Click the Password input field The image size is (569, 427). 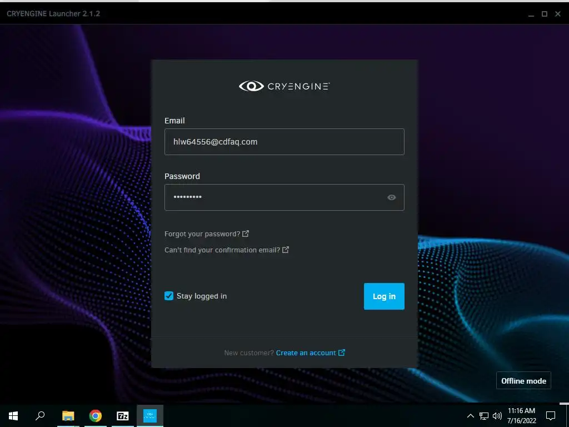pos(284,197)
